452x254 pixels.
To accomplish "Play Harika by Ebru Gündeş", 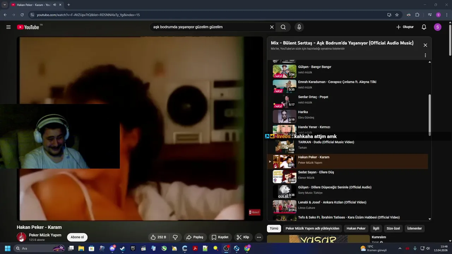I will pyautogui.click(x=348, y=116).
